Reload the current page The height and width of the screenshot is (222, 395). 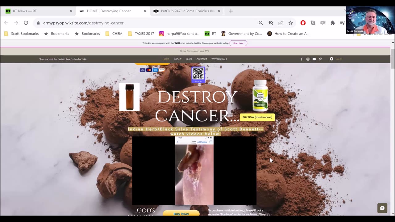click(x=26, y=23)
